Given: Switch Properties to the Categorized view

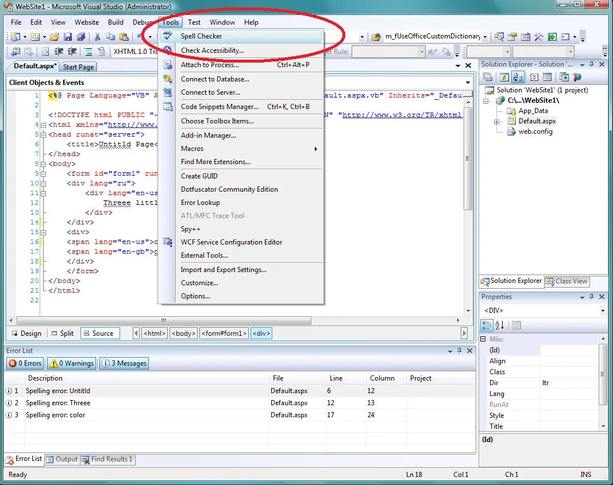Looking at the screenshot, I should (x=487, y=325).
